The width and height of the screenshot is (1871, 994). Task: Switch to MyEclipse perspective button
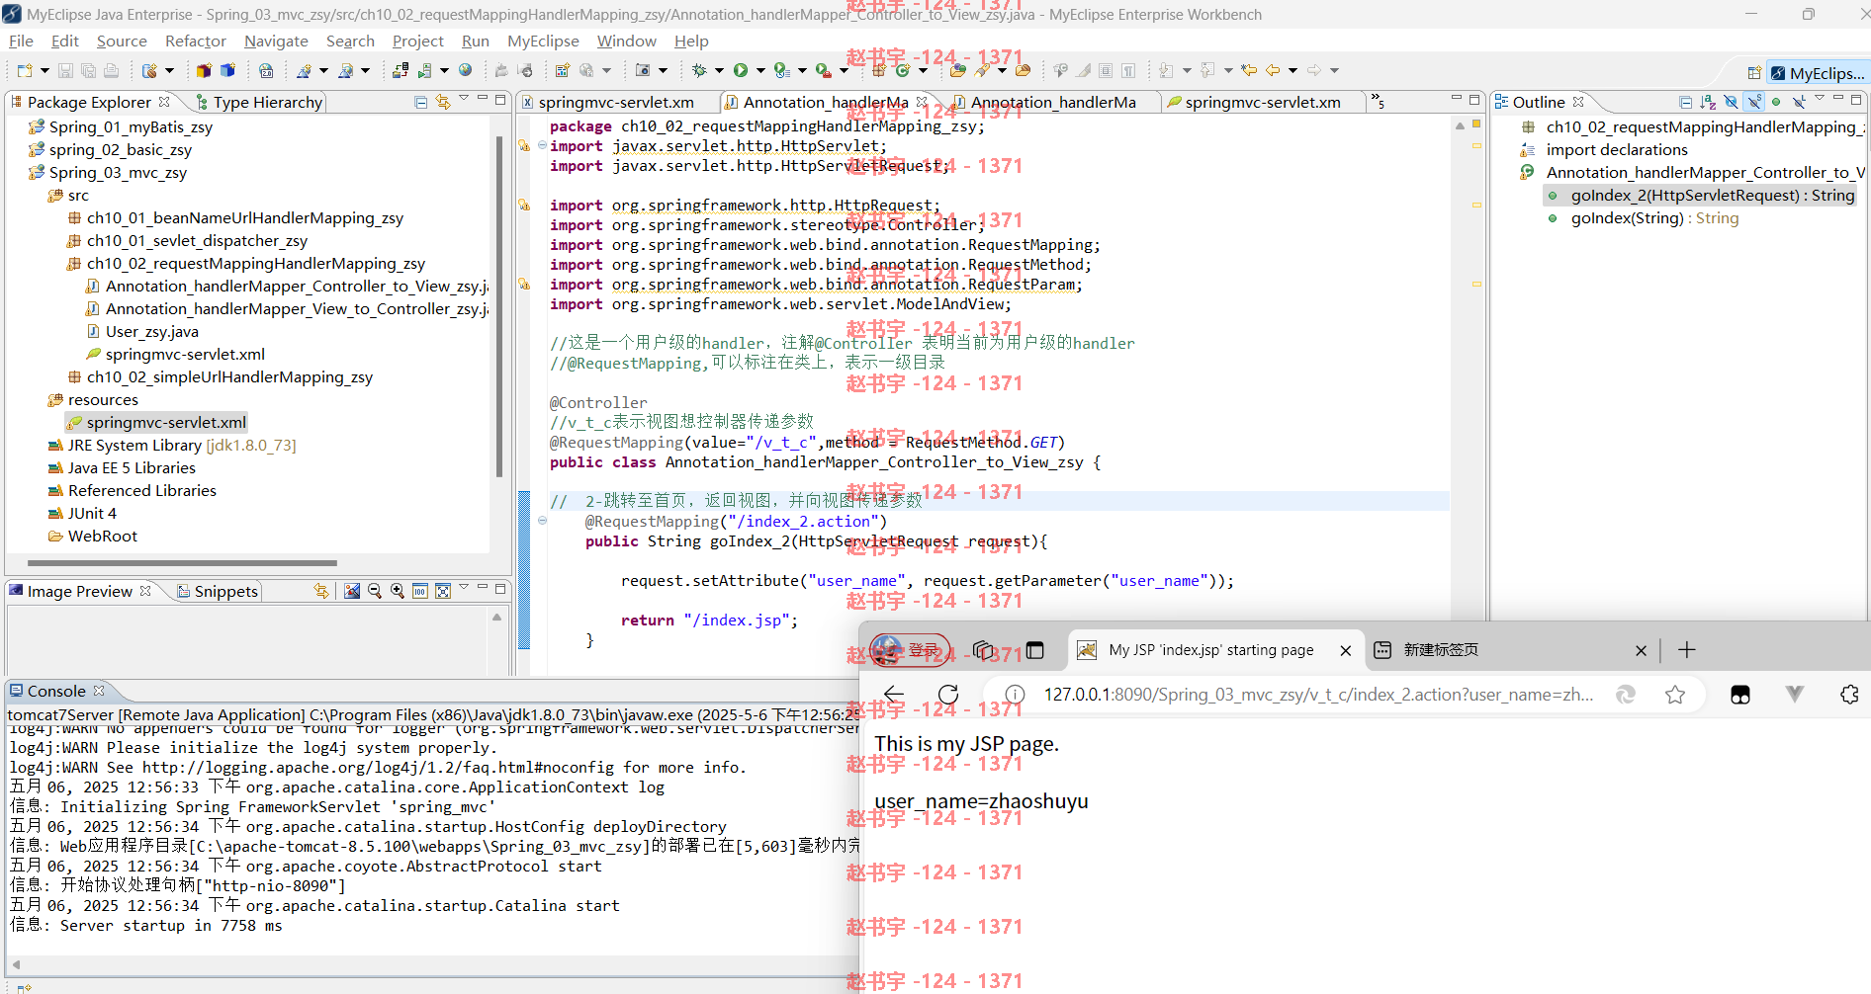1818,73
